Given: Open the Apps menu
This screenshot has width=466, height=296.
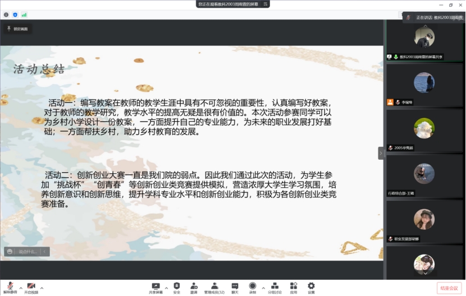Looking at the screenshot, I should pos(294,287).
